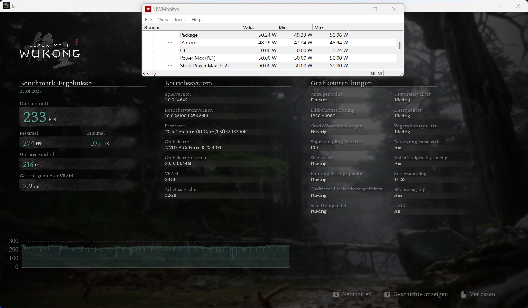
Task: Select the IA Cores sensor row
Action: point(189,43)
